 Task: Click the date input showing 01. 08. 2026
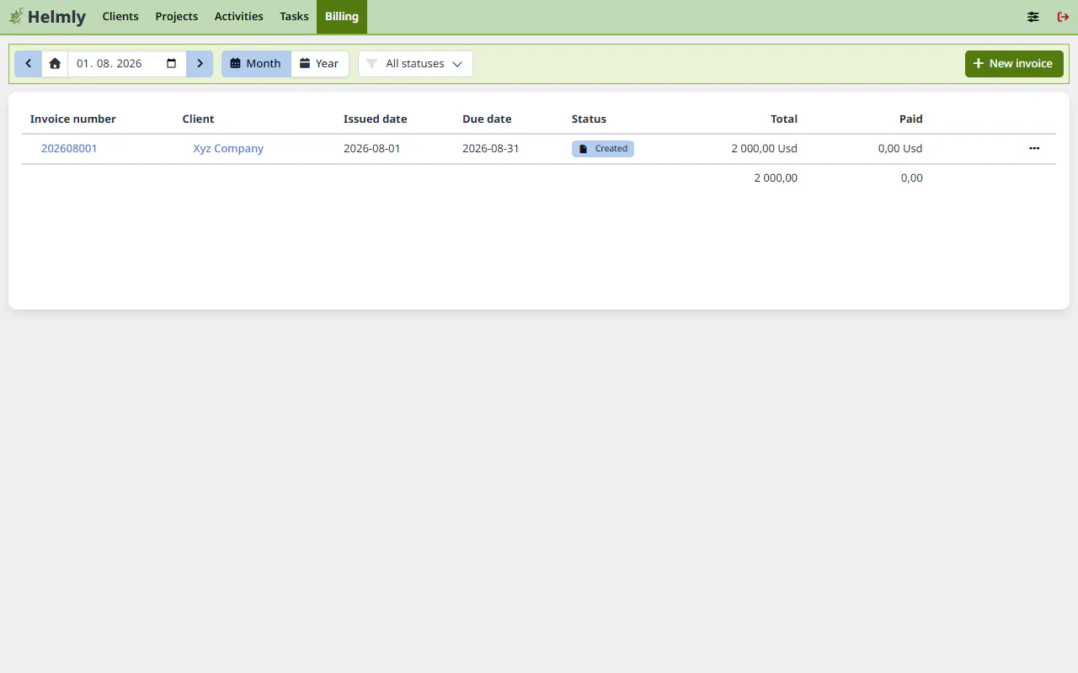pyautogui.click(x=127, y=64)
